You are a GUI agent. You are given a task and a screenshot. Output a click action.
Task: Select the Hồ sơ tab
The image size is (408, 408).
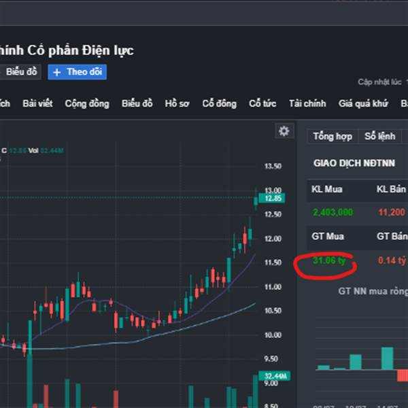(x=177, y=103)
